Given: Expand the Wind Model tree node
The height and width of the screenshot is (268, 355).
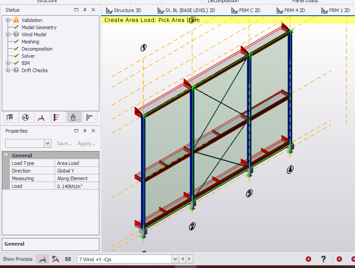Looking at the screenshot, I should click(x=8, y=35).
